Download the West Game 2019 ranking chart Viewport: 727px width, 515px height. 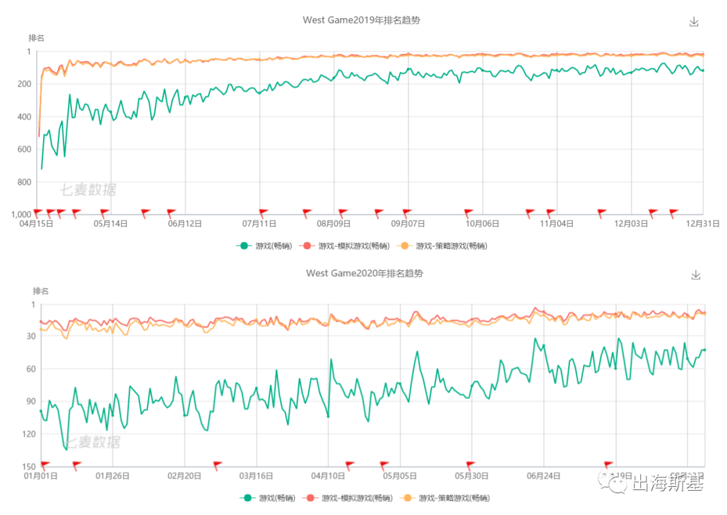click(694, 22)
